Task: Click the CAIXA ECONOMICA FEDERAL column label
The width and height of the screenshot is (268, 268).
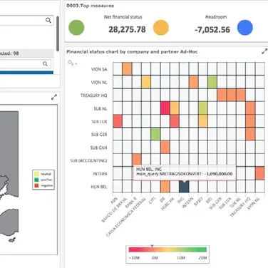Action: [125, 217]
